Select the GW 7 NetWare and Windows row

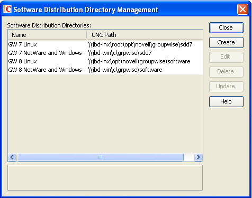tap(105, 53)
